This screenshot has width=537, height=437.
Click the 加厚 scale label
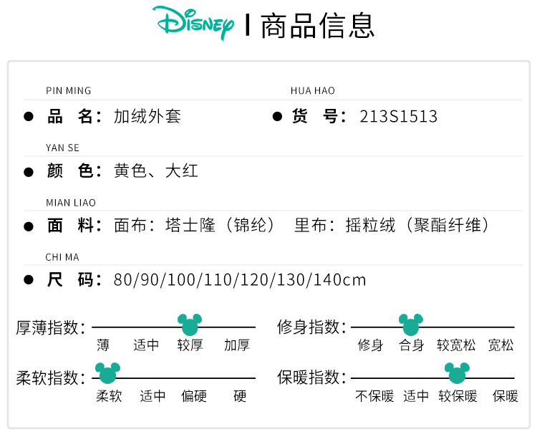coord(237,345)
